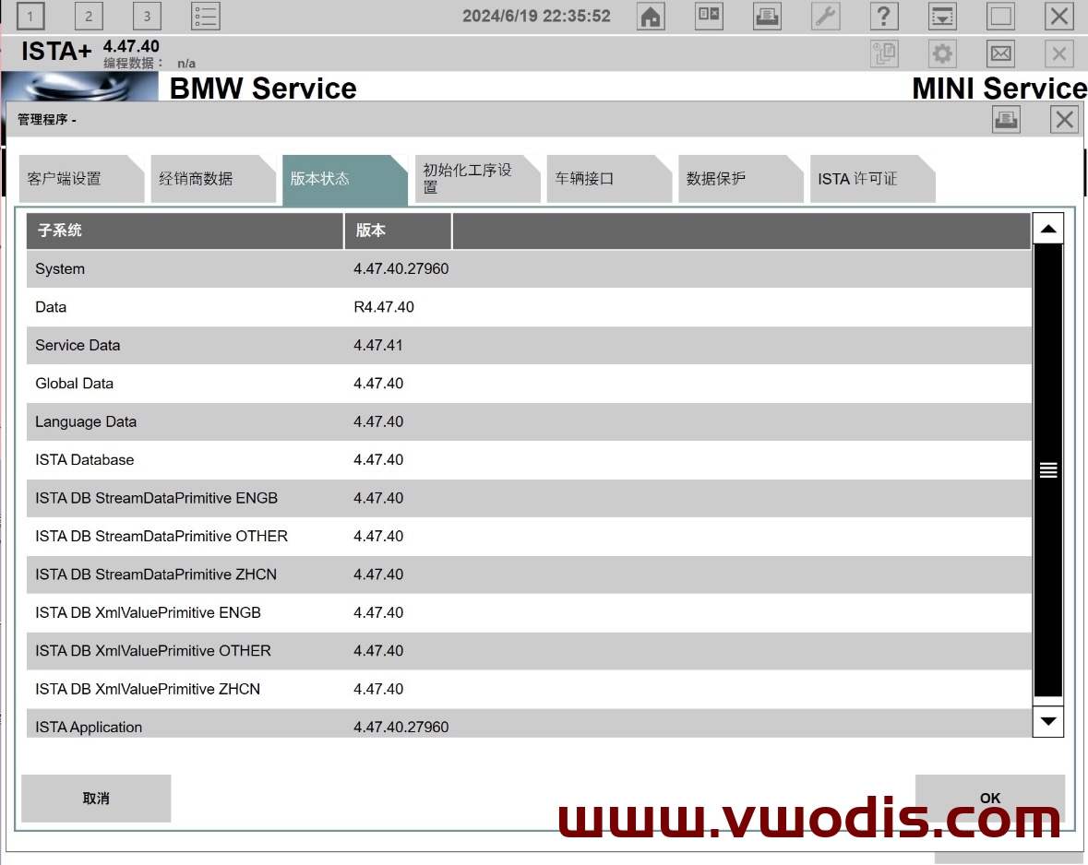Click version value R4.47.40
The height and width of the screenshot is (865, 1088).
[384, 306]
